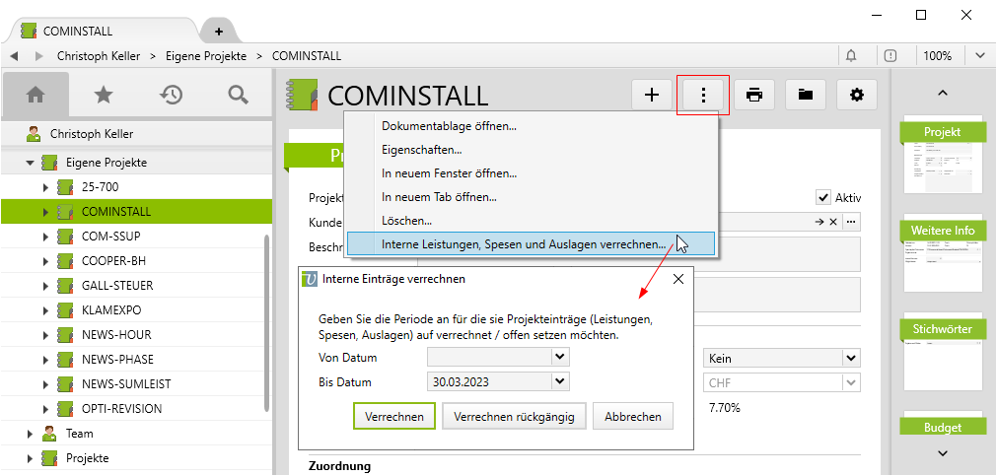997x476 pixels.
Task: Open the history clock icon
Action: click(171, 95)
